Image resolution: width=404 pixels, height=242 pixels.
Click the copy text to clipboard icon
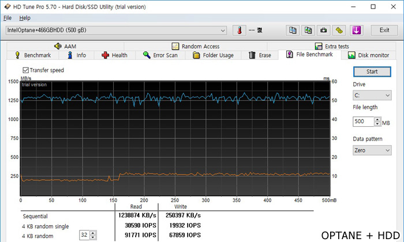click(x=293, y=31)
